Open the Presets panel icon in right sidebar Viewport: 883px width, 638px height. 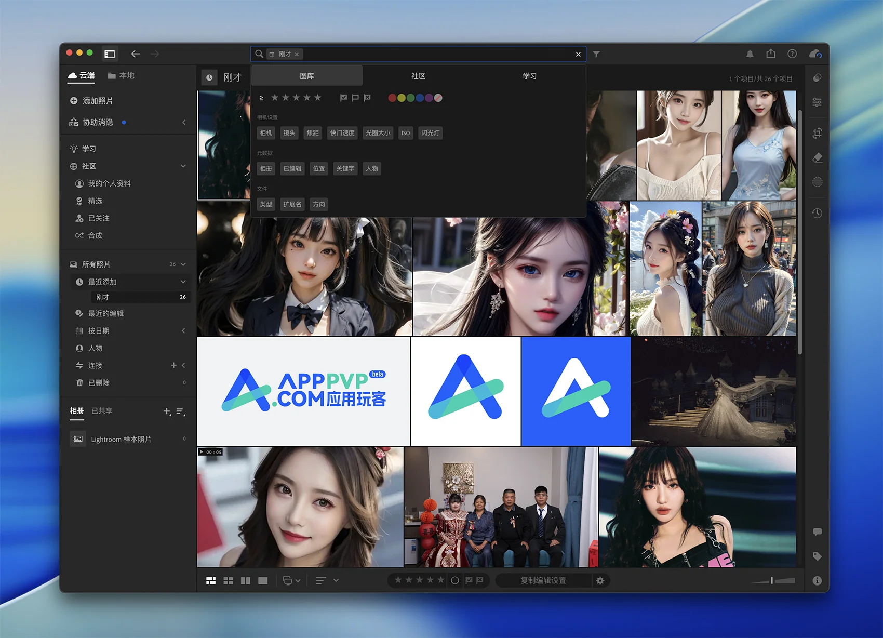tap(817, 78)
